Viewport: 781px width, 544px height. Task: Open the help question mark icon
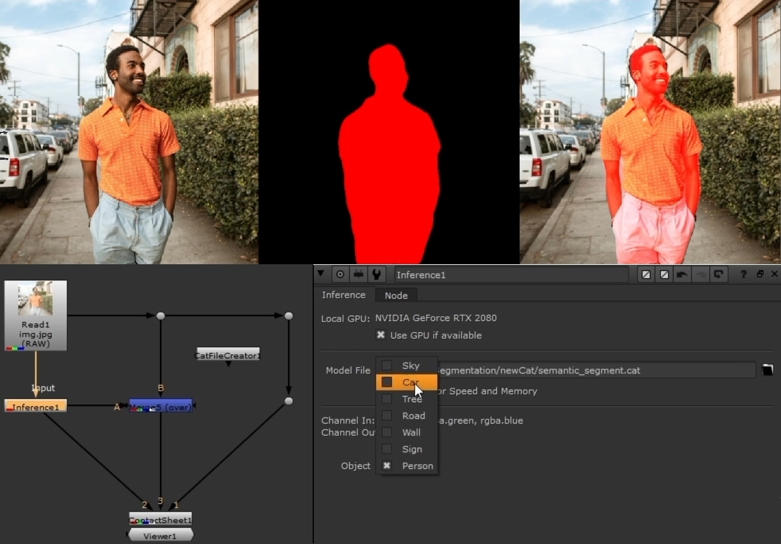743,274
